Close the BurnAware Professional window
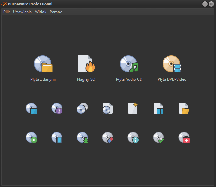 point(211,4)
